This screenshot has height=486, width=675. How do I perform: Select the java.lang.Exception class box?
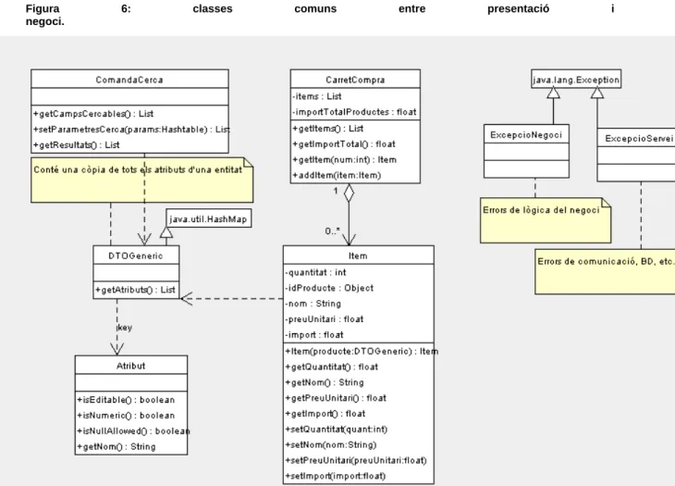point(576,80)
